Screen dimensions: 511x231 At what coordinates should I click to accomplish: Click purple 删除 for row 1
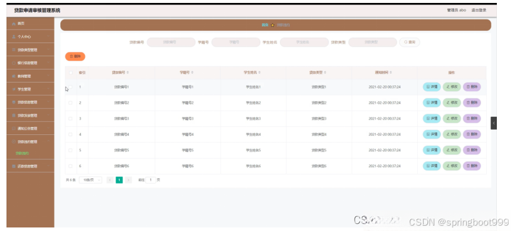(472, 87)
